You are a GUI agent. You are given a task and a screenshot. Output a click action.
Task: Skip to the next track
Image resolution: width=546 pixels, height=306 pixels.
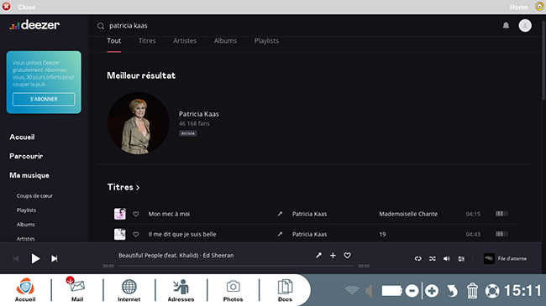pyautogui.click(x=55, y=258)
